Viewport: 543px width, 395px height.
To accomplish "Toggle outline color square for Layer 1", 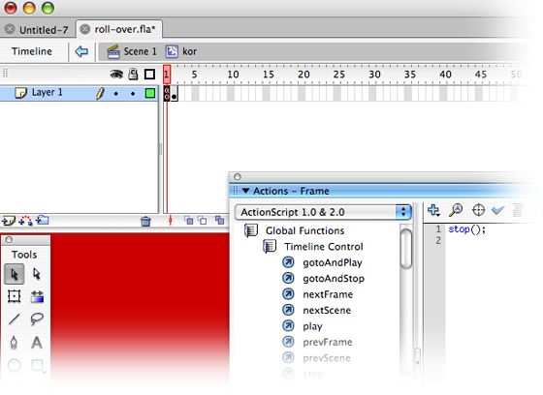I will tap(150, 93).
